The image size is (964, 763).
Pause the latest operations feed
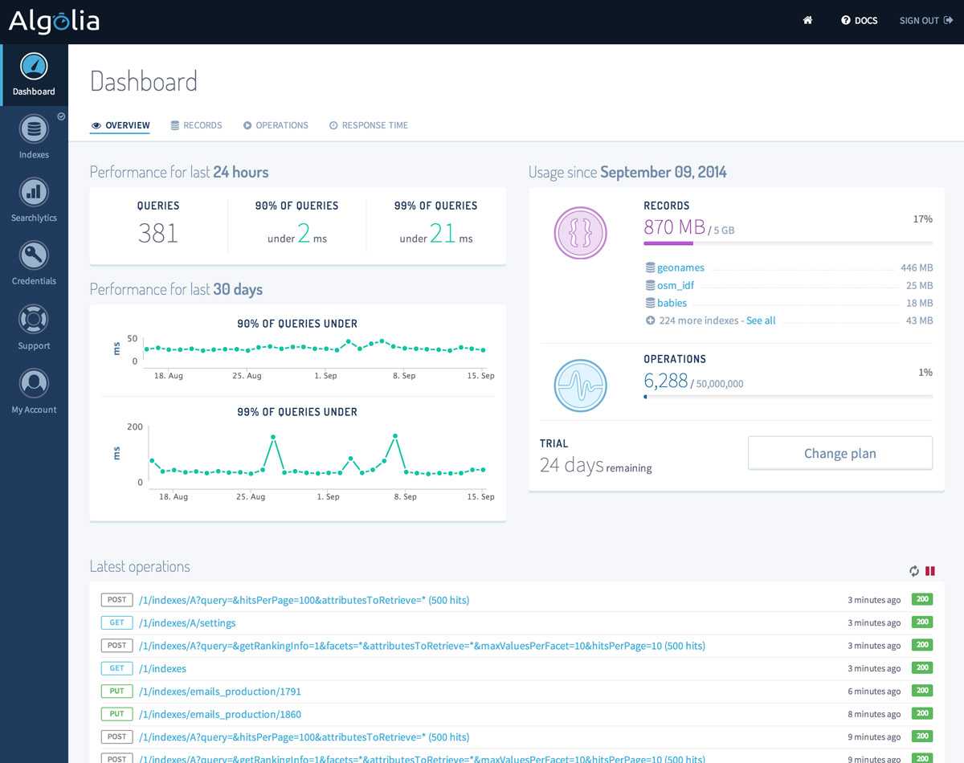click(930, 571)
